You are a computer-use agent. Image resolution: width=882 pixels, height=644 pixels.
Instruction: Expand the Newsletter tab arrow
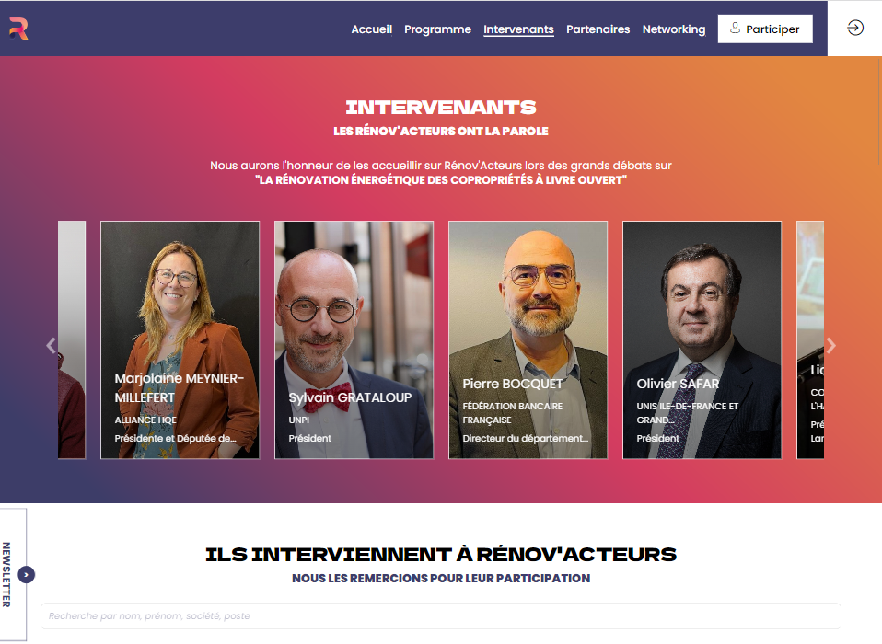(x=27, y=574)
